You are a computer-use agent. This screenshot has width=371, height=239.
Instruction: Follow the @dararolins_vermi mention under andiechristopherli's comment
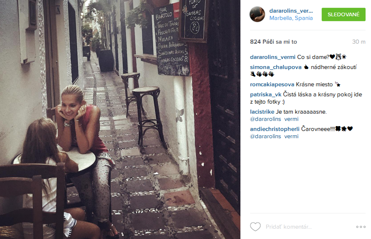(x=274, y=136)
